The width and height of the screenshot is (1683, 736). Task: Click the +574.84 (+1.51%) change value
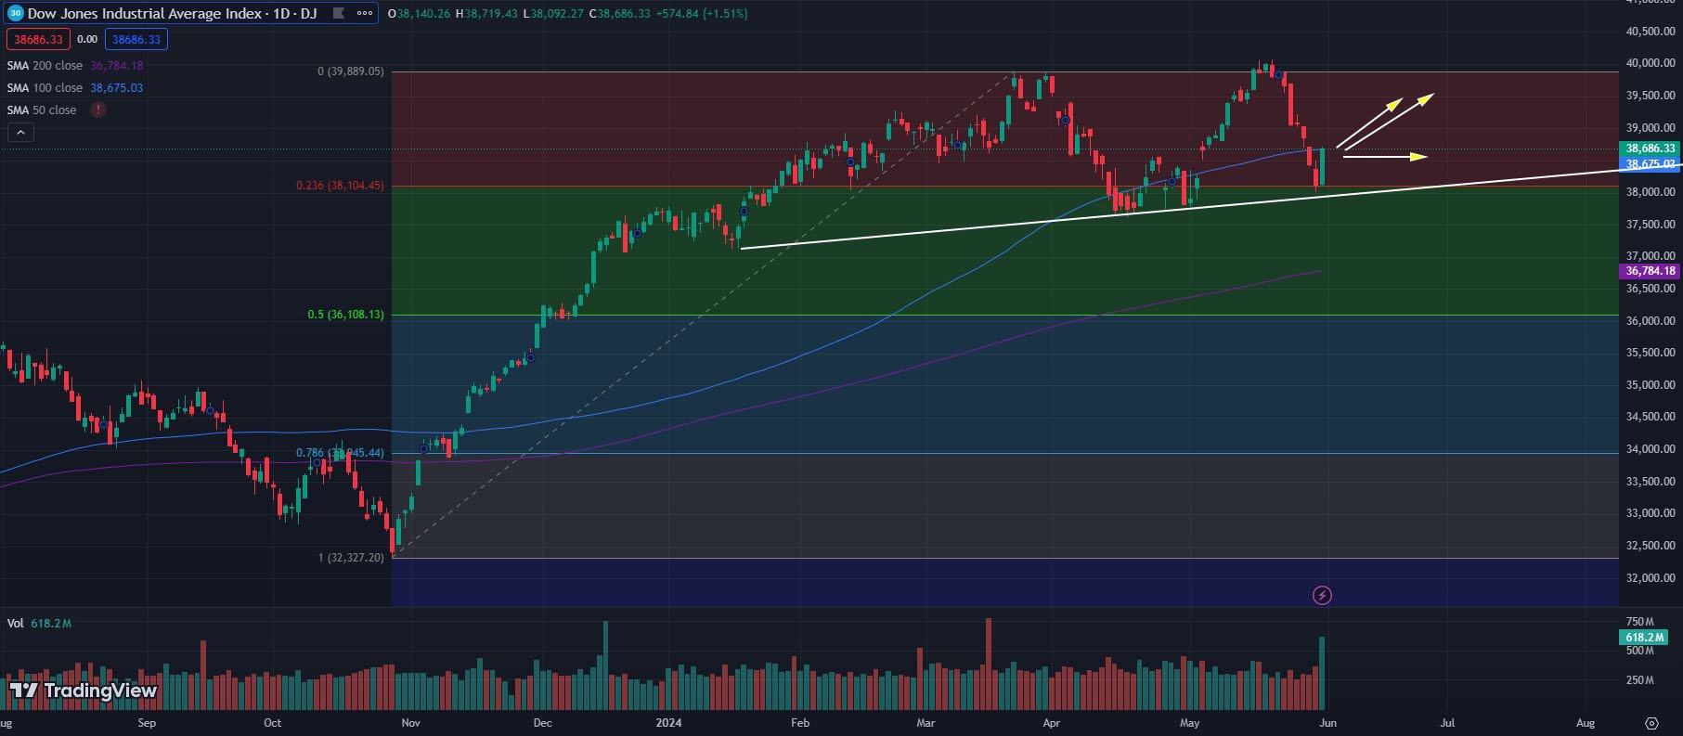tap(702, 14)
